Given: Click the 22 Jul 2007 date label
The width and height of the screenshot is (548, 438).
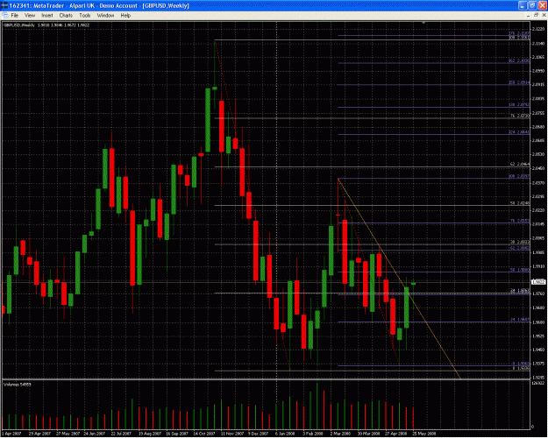Looking at the screenshot, I should [121, 434].
